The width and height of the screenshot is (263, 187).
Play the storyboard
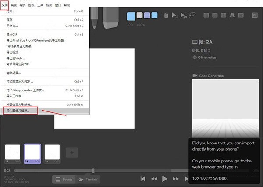[x=165, y=179]
